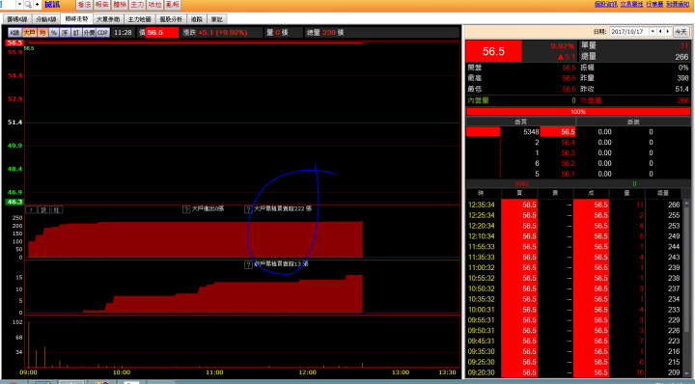The width and height of the screenshot is (695, 384).
Task: Select the 12:25:34 tick row
Action: (x=574, y=215)
